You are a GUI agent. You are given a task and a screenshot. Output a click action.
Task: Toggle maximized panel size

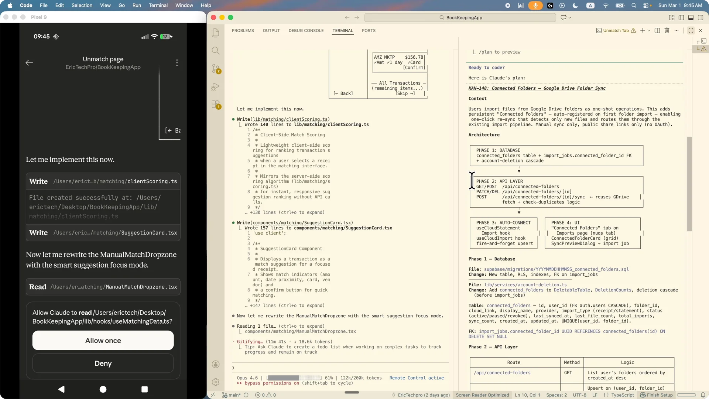click(691, 31)
